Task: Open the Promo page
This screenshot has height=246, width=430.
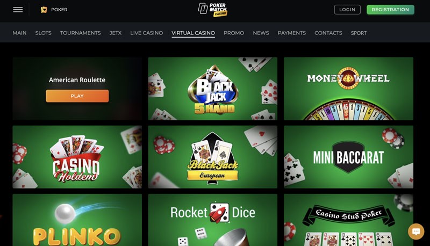Action: pos(234,33)
